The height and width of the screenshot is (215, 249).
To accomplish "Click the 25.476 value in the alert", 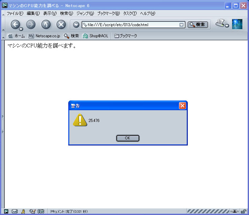I will click(x=94, y=121).
